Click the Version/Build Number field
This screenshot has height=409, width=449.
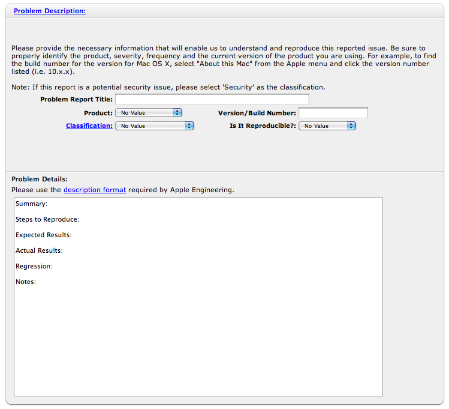point(333,113)
